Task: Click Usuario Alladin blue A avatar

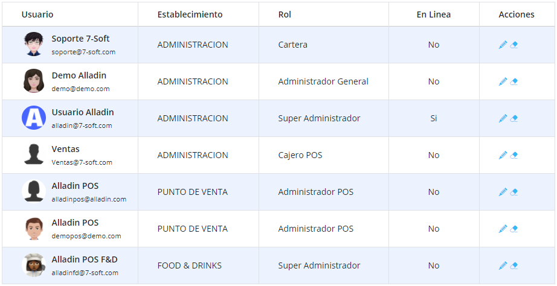Action: pos(34,118)
